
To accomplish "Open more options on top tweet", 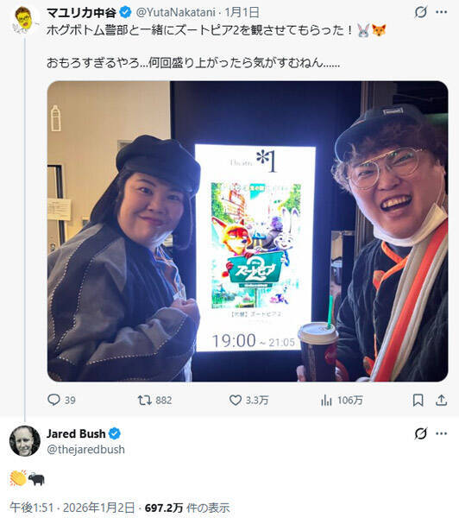I will (442, 12).
